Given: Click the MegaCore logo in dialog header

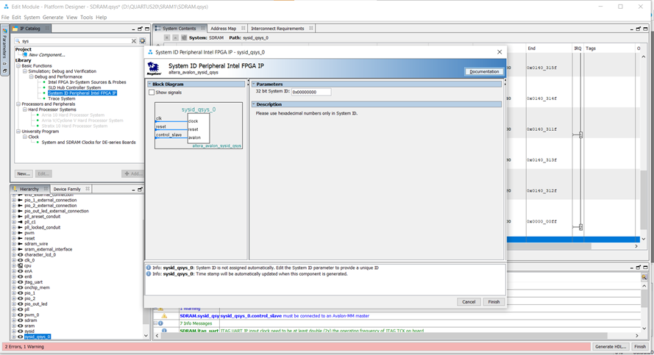Looking at the screenshot, I should click(154, 68).
